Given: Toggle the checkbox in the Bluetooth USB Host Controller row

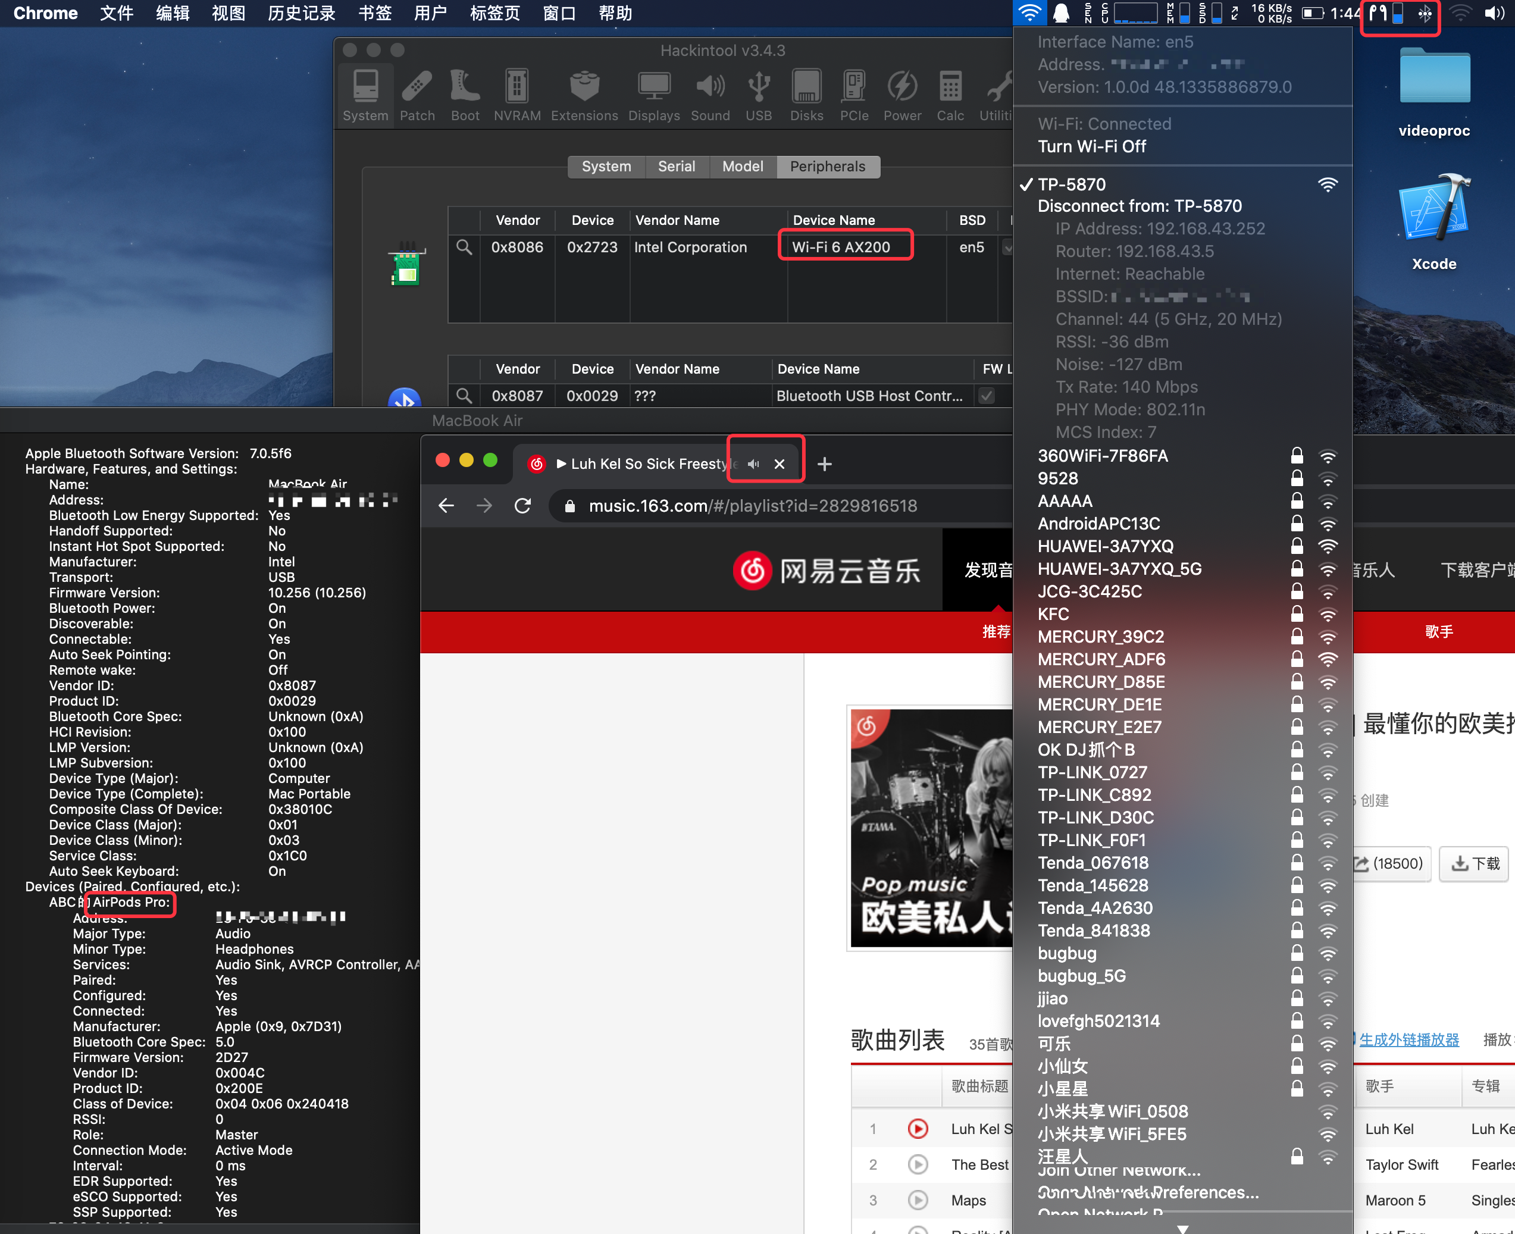Looking at the screenshot, I should (986, 396).
